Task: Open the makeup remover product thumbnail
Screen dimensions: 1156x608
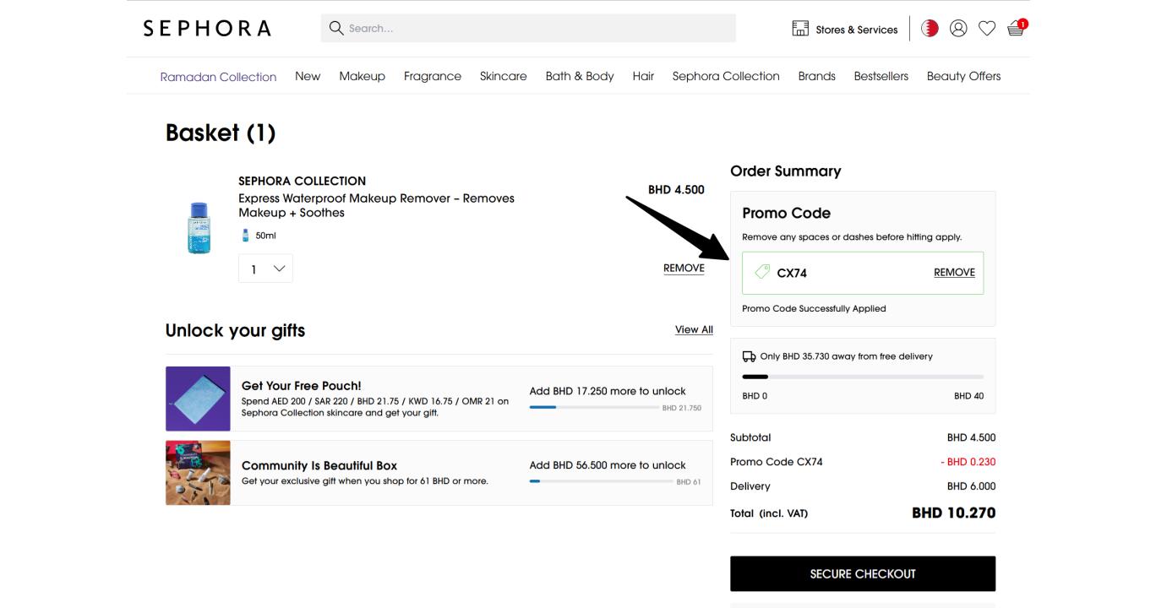Action: tap(199, 228)
